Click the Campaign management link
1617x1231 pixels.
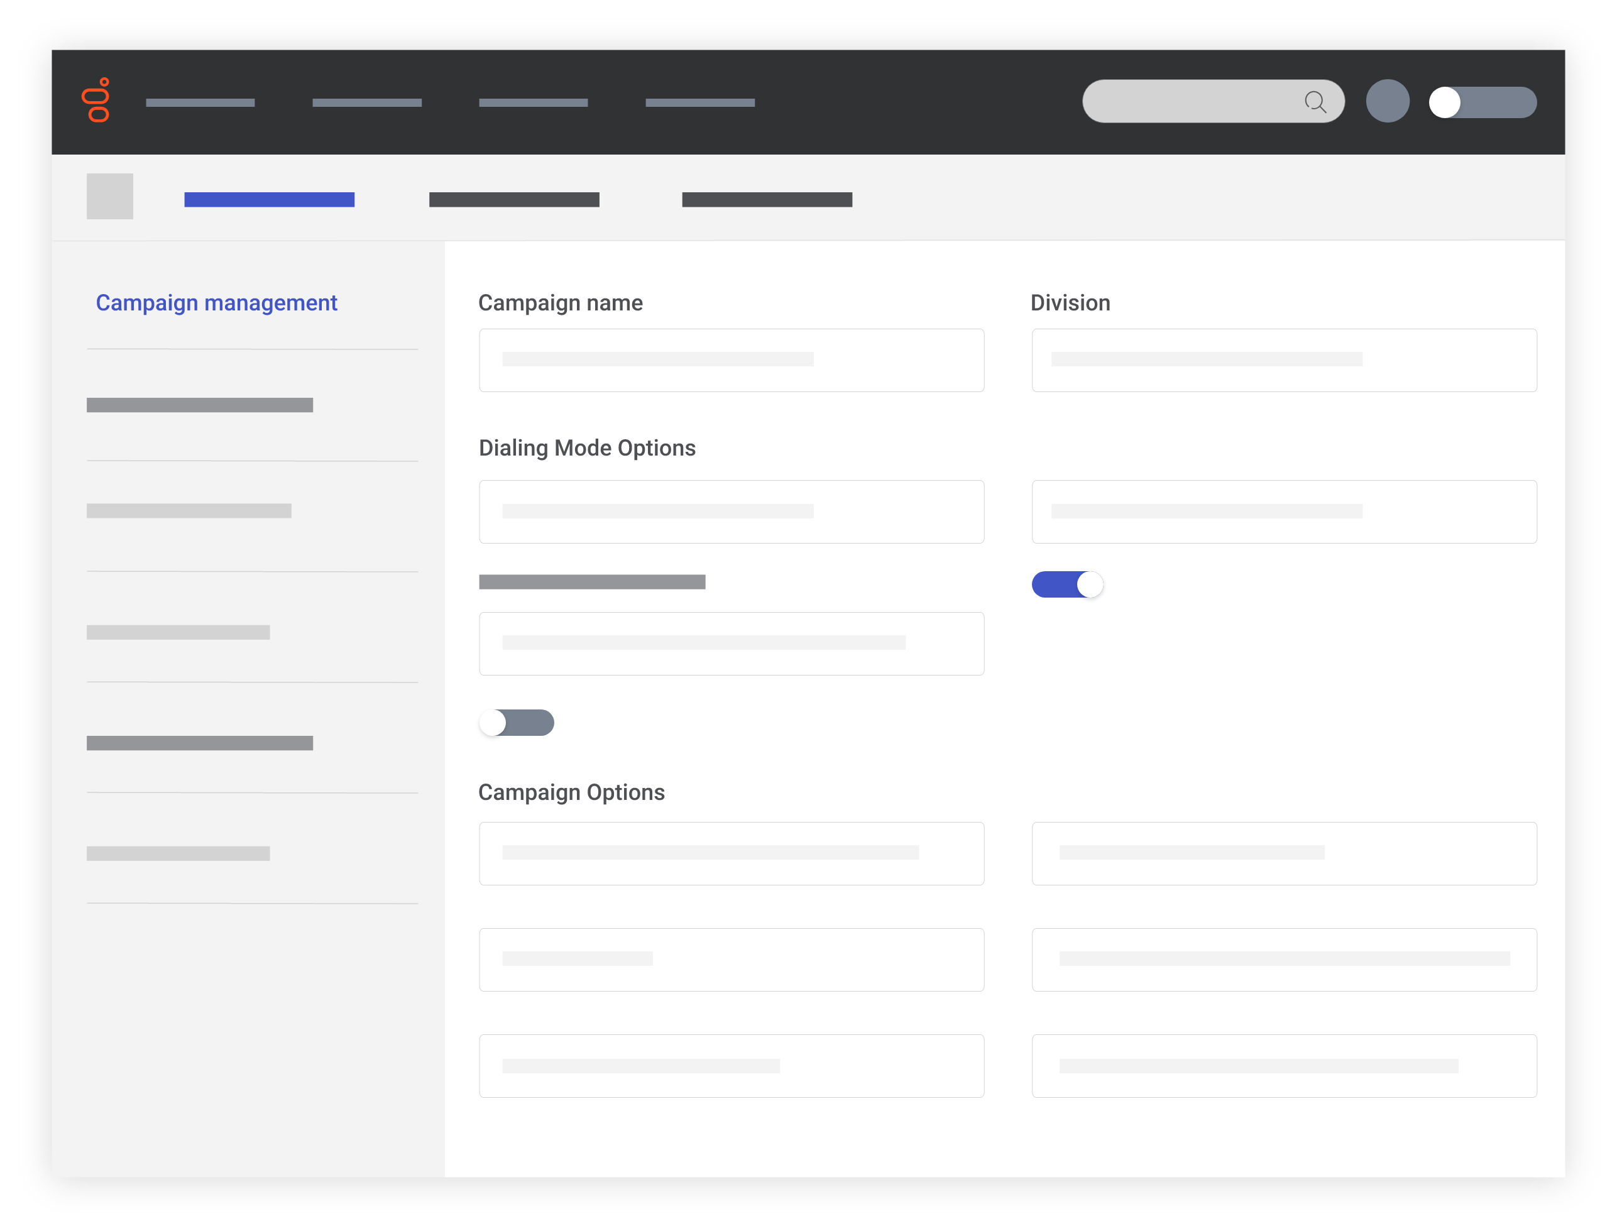(x=217, y=302)
